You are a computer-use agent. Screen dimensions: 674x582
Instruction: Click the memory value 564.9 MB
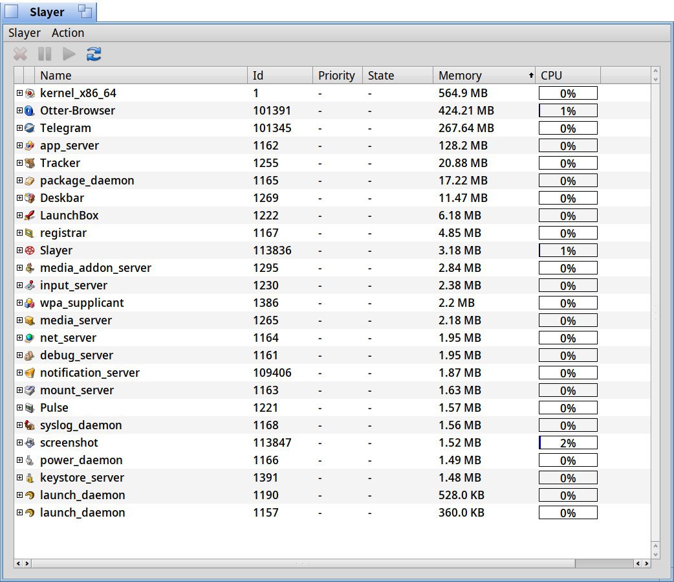click(463, 93)
